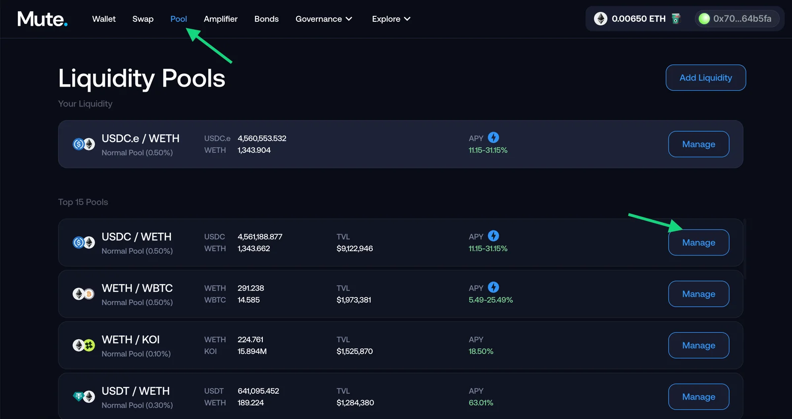Click the Ethereum balance icon
The image size is (792, 419).
(x=600, y=19)
